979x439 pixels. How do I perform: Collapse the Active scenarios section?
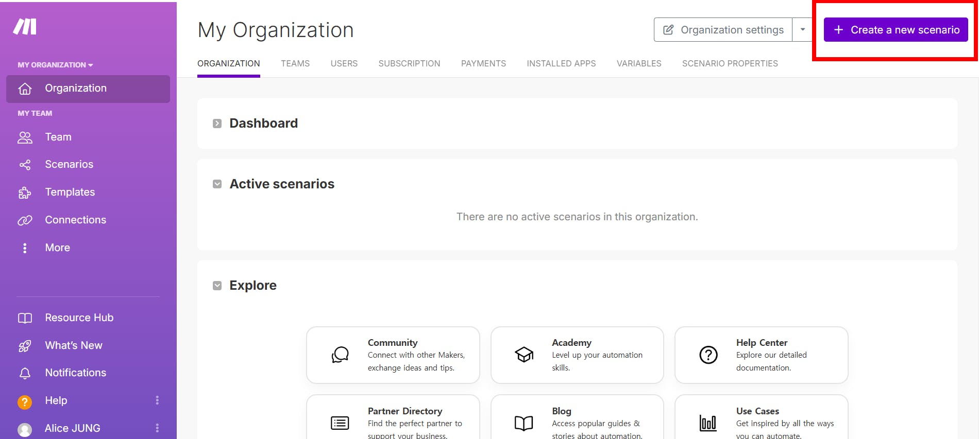(217, 184)
